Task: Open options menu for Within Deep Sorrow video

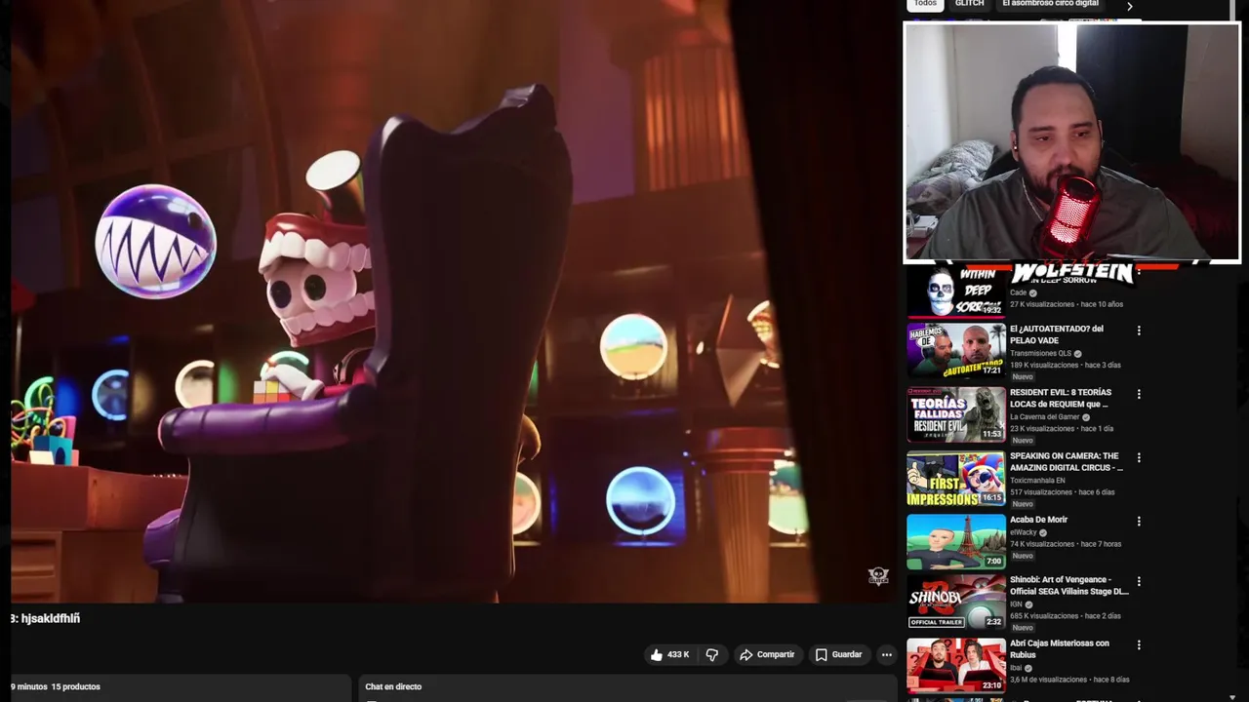Action: pos(1139,273)
